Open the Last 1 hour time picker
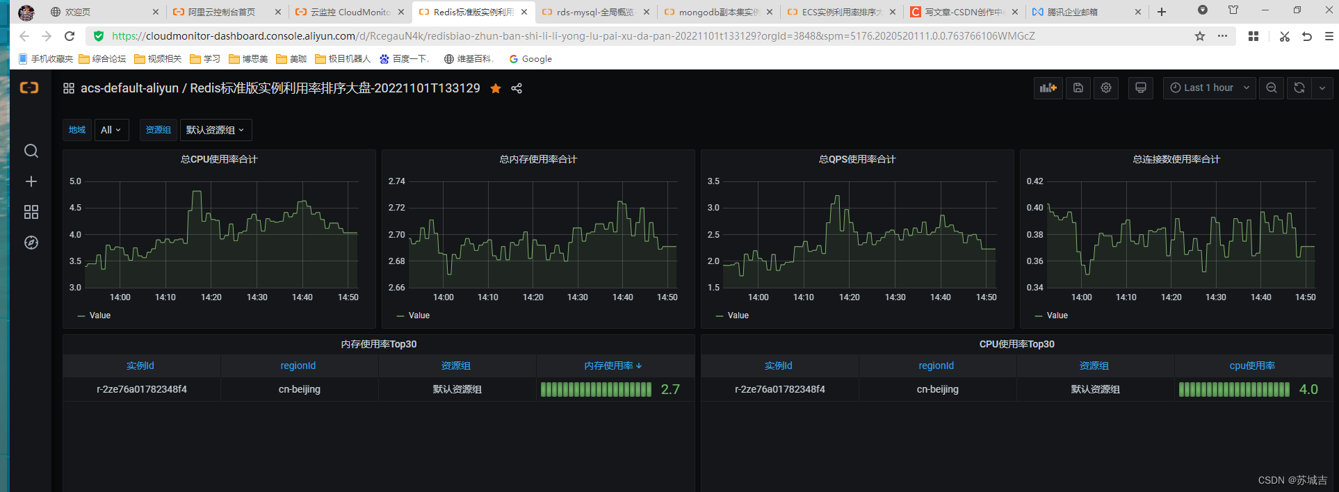 tap(1210, 88)
